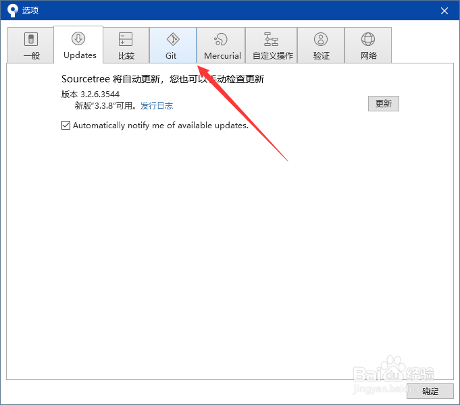Open the 发行日志 release notes link
This screenshot has width=460, height=405.
(x=157, y=105)
